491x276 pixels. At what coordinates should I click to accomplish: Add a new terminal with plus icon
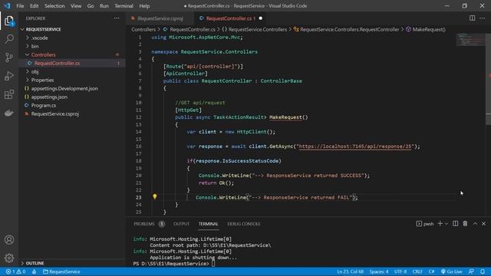coord(440,223)
